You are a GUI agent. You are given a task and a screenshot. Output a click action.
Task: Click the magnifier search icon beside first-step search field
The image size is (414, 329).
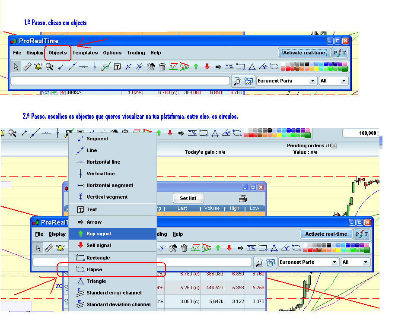(x=237, y=81)
